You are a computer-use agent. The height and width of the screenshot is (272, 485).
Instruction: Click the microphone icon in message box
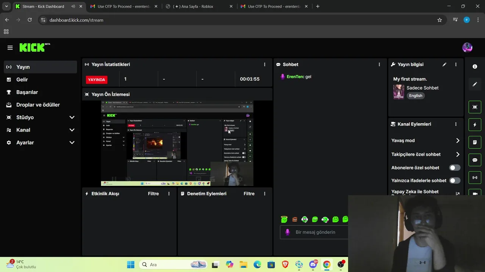point(288,232)
